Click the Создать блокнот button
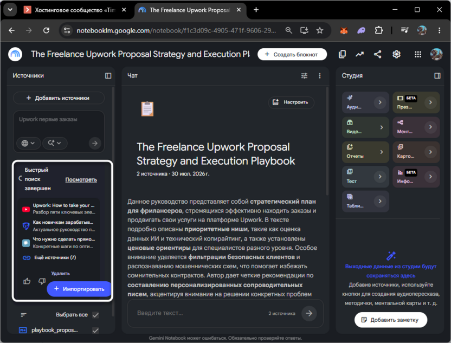The width and height of the screenshot is (451, 343). point(292,54)
